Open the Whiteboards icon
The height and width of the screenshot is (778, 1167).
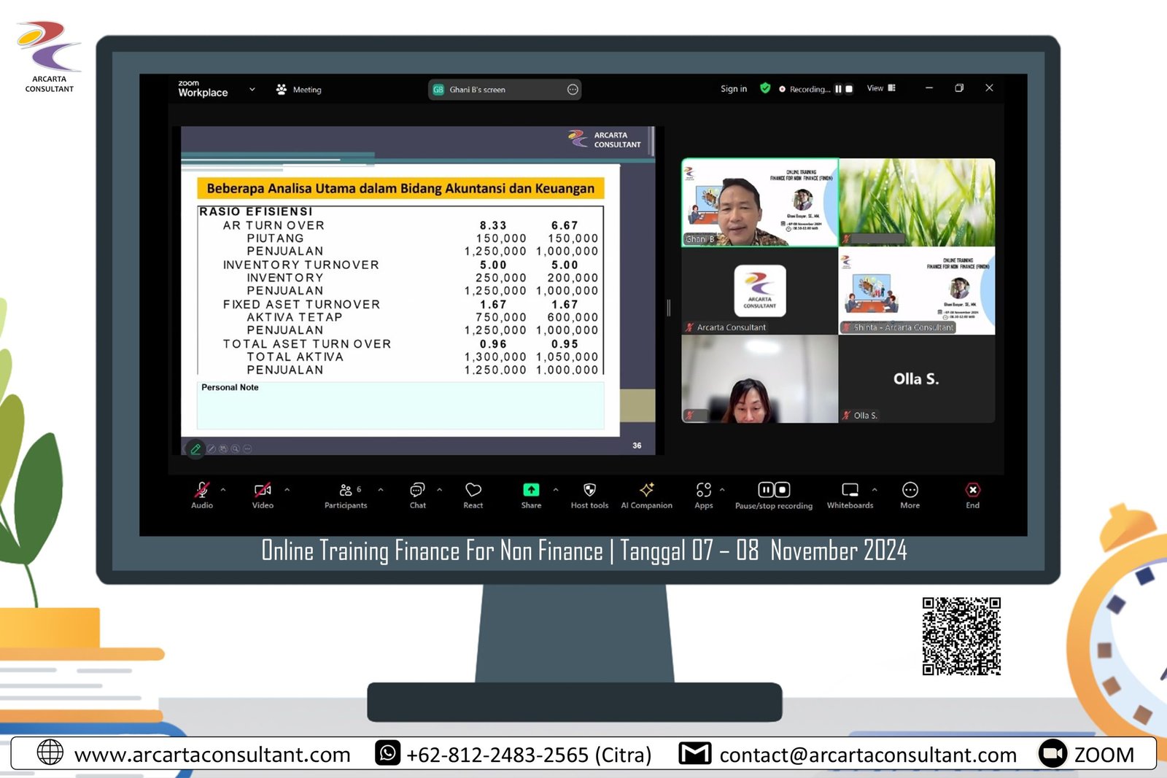pyautogui.click(x=850, y=490)
